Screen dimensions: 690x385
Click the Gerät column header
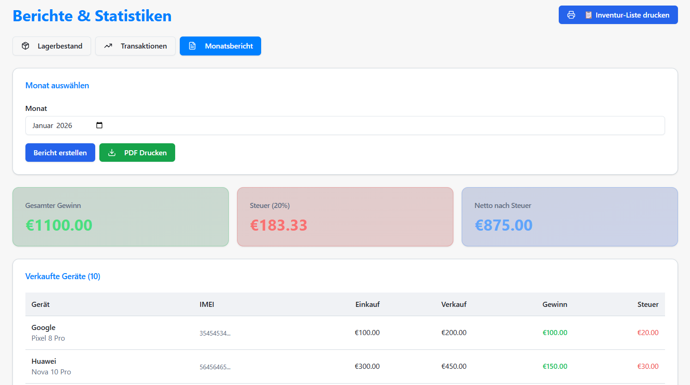click(41, 304)
